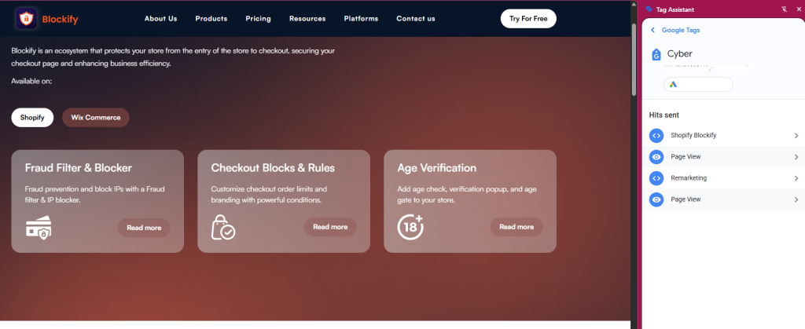Click the Checkout Blocks & Rules heading
Screen dimensions: 805x329
pyautogui.click(x=273, y=167)
